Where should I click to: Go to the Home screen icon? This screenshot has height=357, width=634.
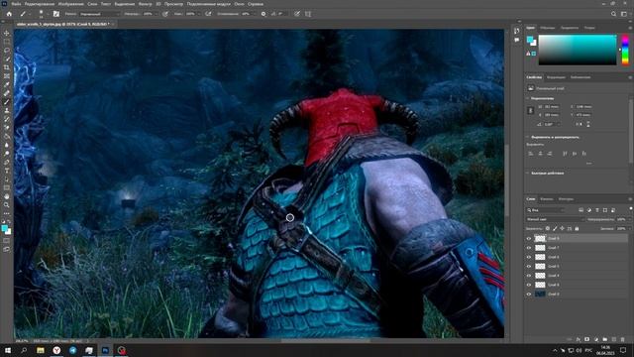tap(9, 14)
